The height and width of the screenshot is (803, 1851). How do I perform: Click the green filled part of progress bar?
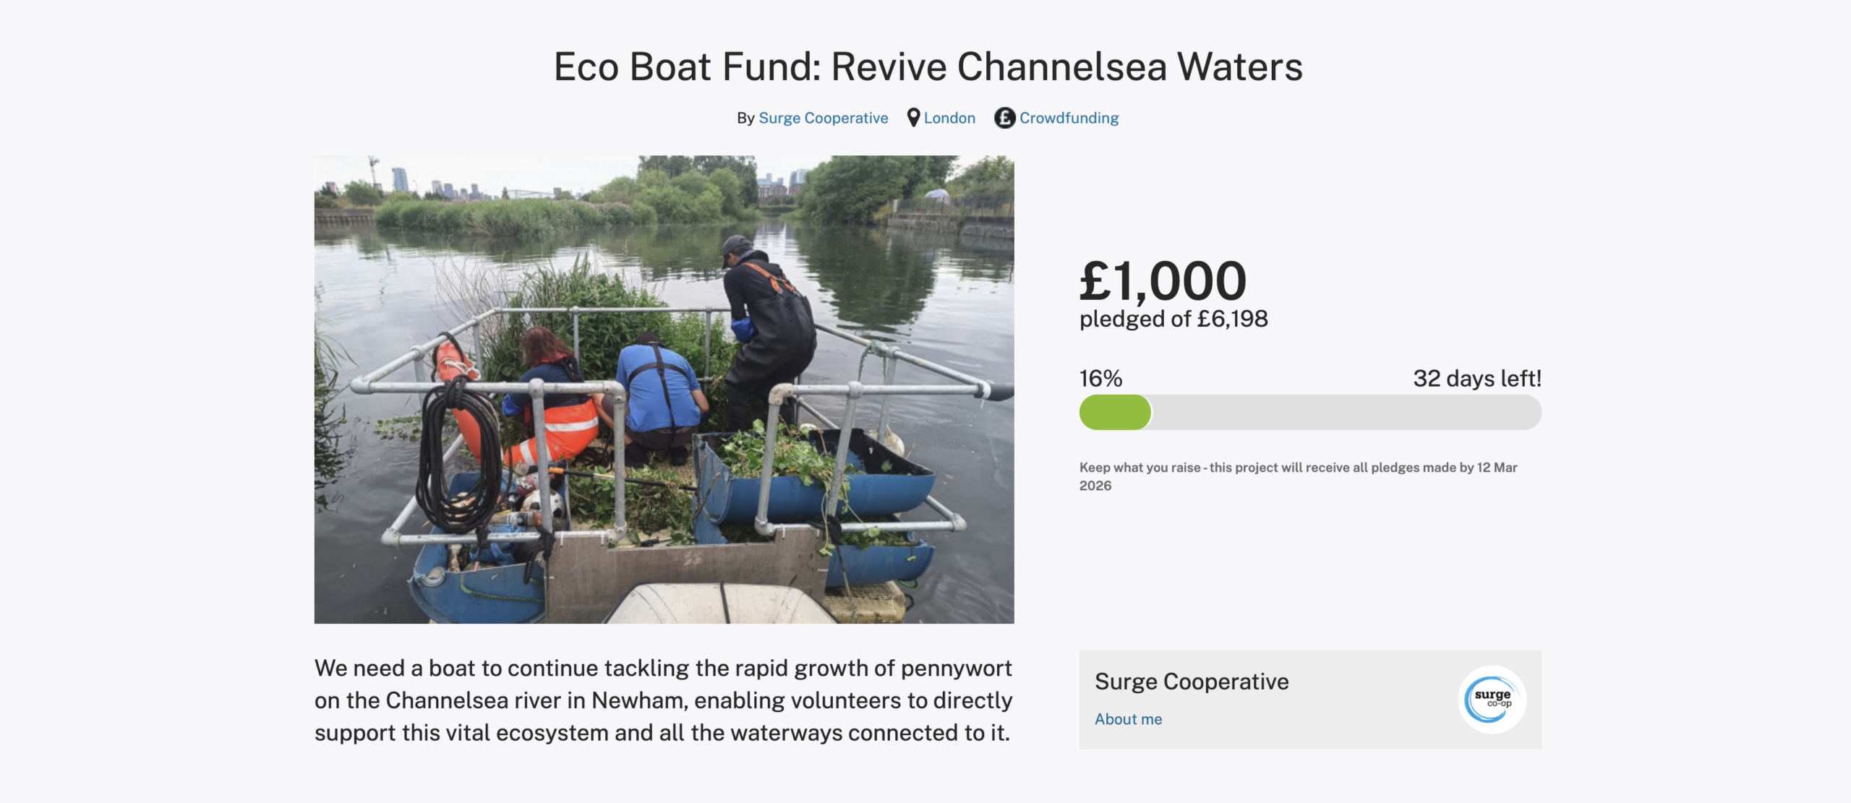pyautogui.click(x=1114, y=413)
